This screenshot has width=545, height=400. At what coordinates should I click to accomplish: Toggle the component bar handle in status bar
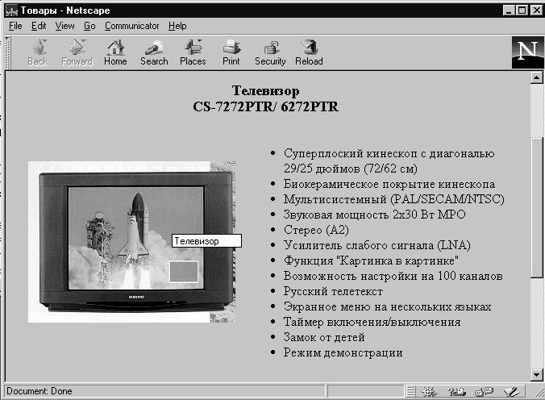click(412, 392)
